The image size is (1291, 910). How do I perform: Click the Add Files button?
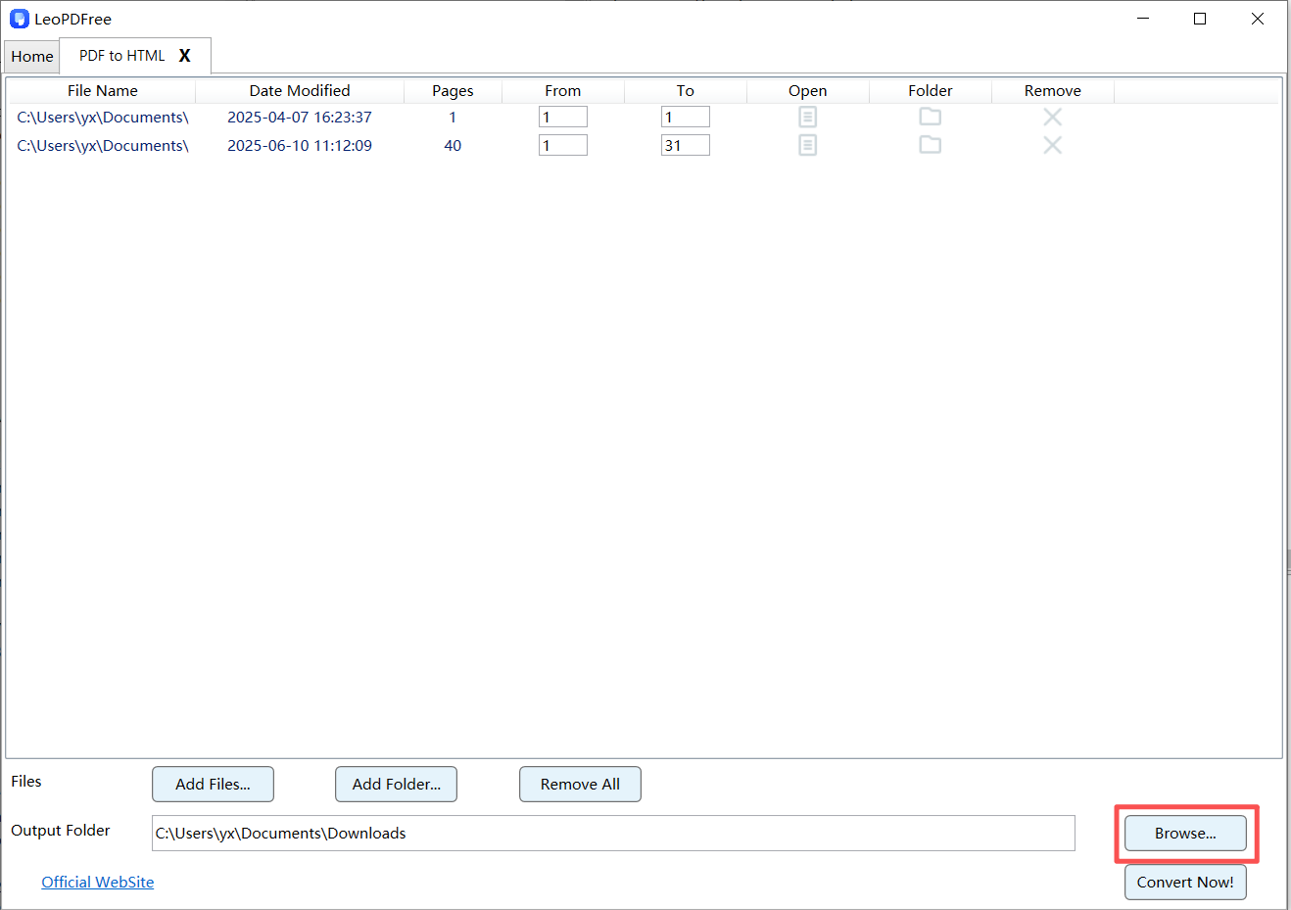[213, 784]
